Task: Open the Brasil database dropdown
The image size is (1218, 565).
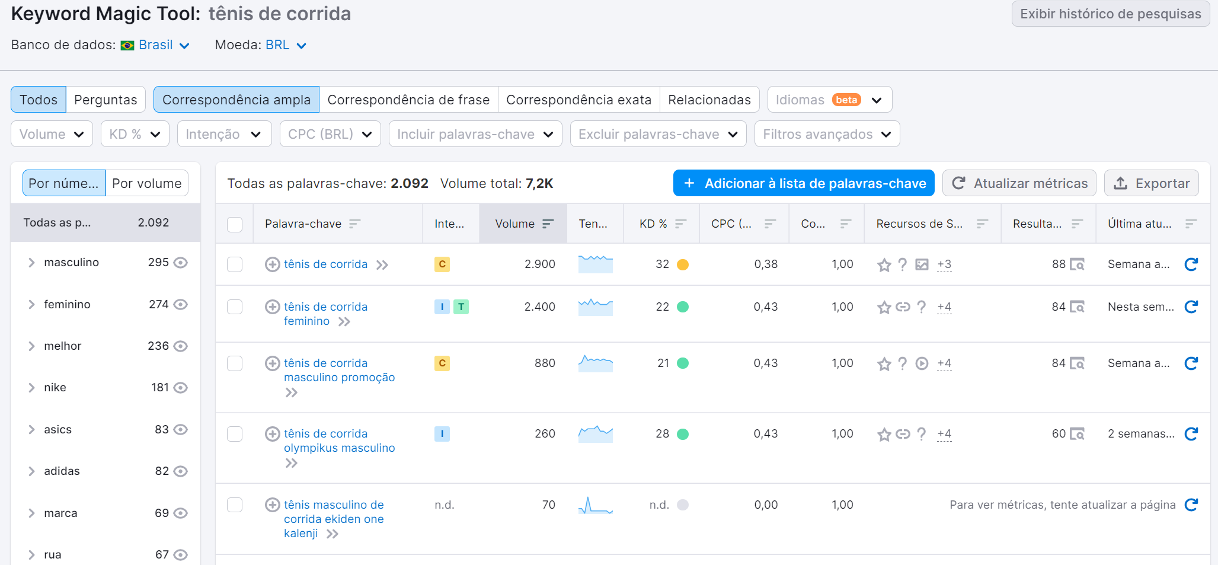Action: (x=156, y=44)
